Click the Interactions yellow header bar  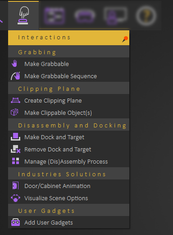68,38
